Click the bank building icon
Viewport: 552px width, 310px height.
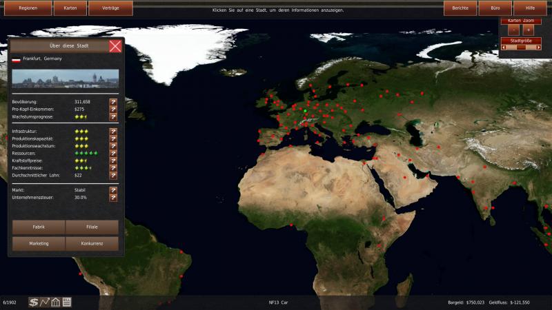coord(55,302)
